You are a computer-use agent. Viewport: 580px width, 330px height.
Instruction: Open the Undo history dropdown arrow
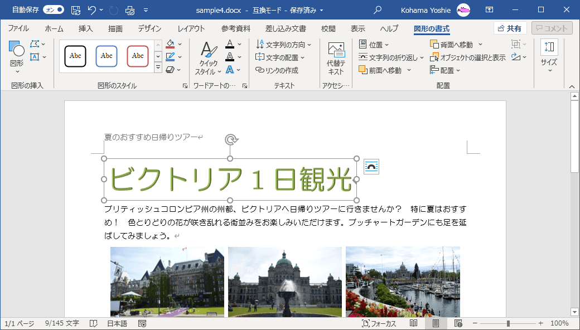pyautogui.click(x=101, y=10)
